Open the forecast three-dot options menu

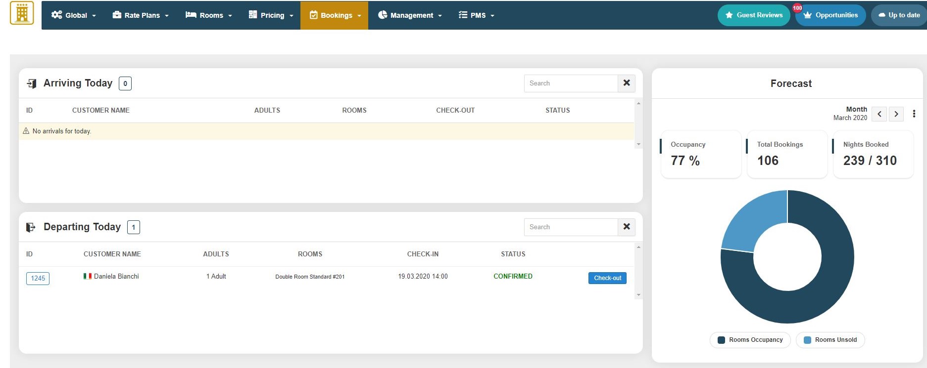914,114
